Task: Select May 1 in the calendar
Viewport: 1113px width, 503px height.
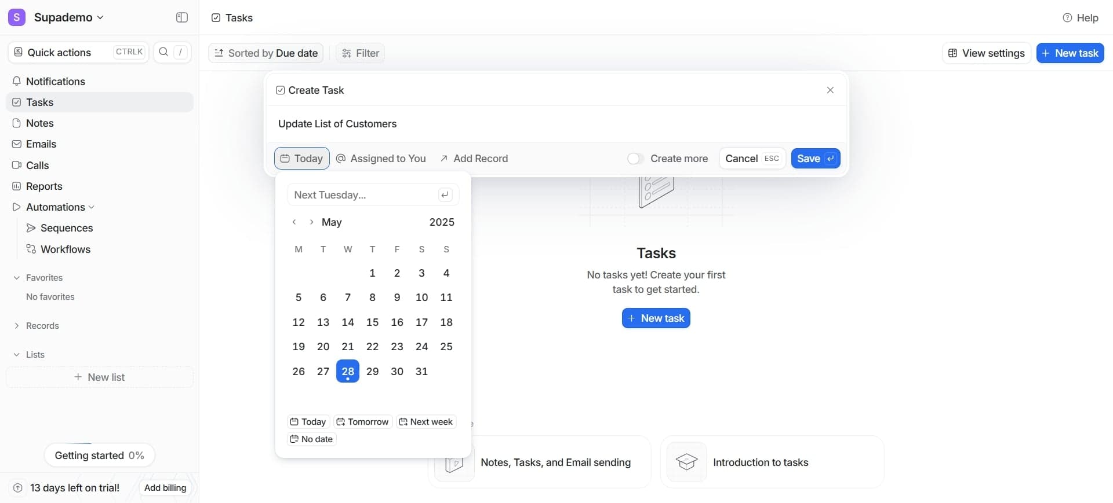Action: pyautogui.click(x=372, y=273)
